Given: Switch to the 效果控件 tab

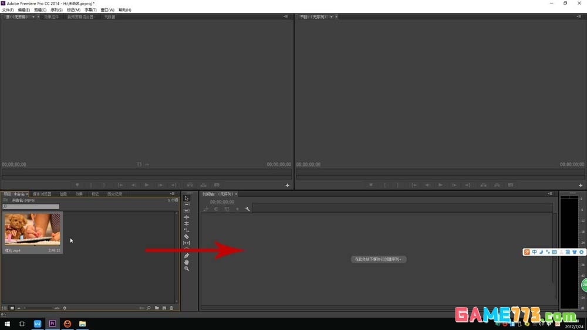Looking at the screenshot, I should (x=52, y=17).
